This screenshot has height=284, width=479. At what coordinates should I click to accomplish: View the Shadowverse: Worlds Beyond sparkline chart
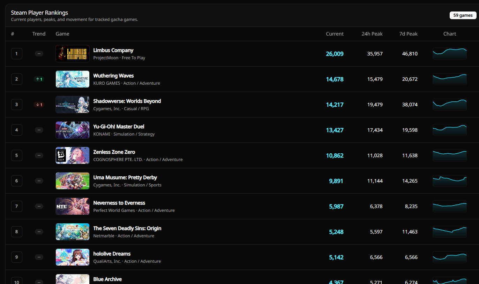pyautogui.click(x=450, y=105)
